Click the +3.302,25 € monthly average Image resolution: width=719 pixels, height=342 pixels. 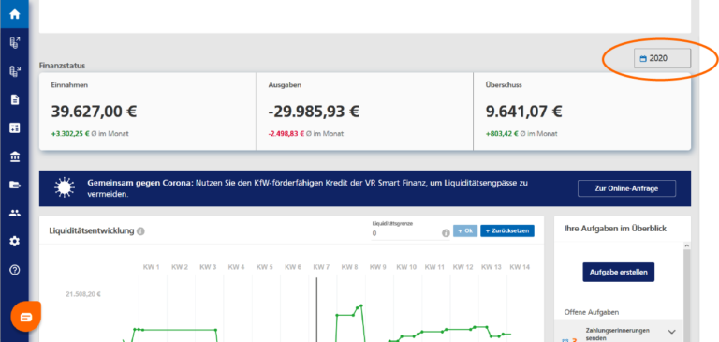[70, 134]
